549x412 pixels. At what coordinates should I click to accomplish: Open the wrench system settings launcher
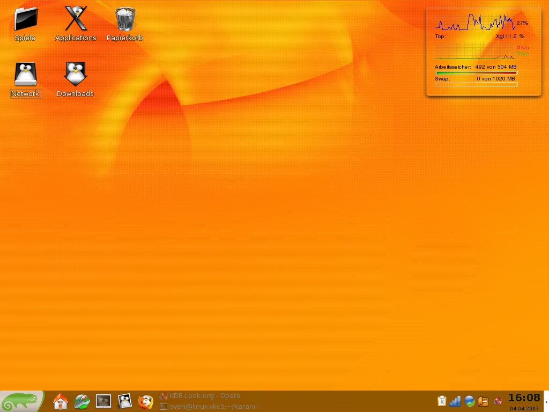coord(82,401)
